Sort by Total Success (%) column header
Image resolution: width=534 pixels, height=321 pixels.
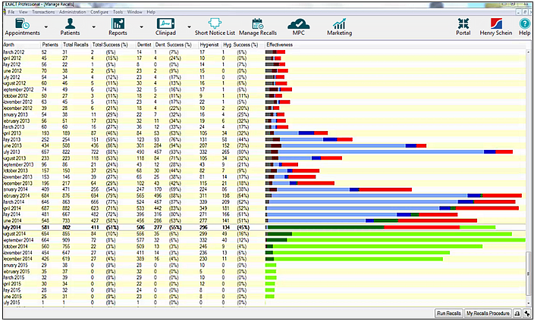pos(110,45)
